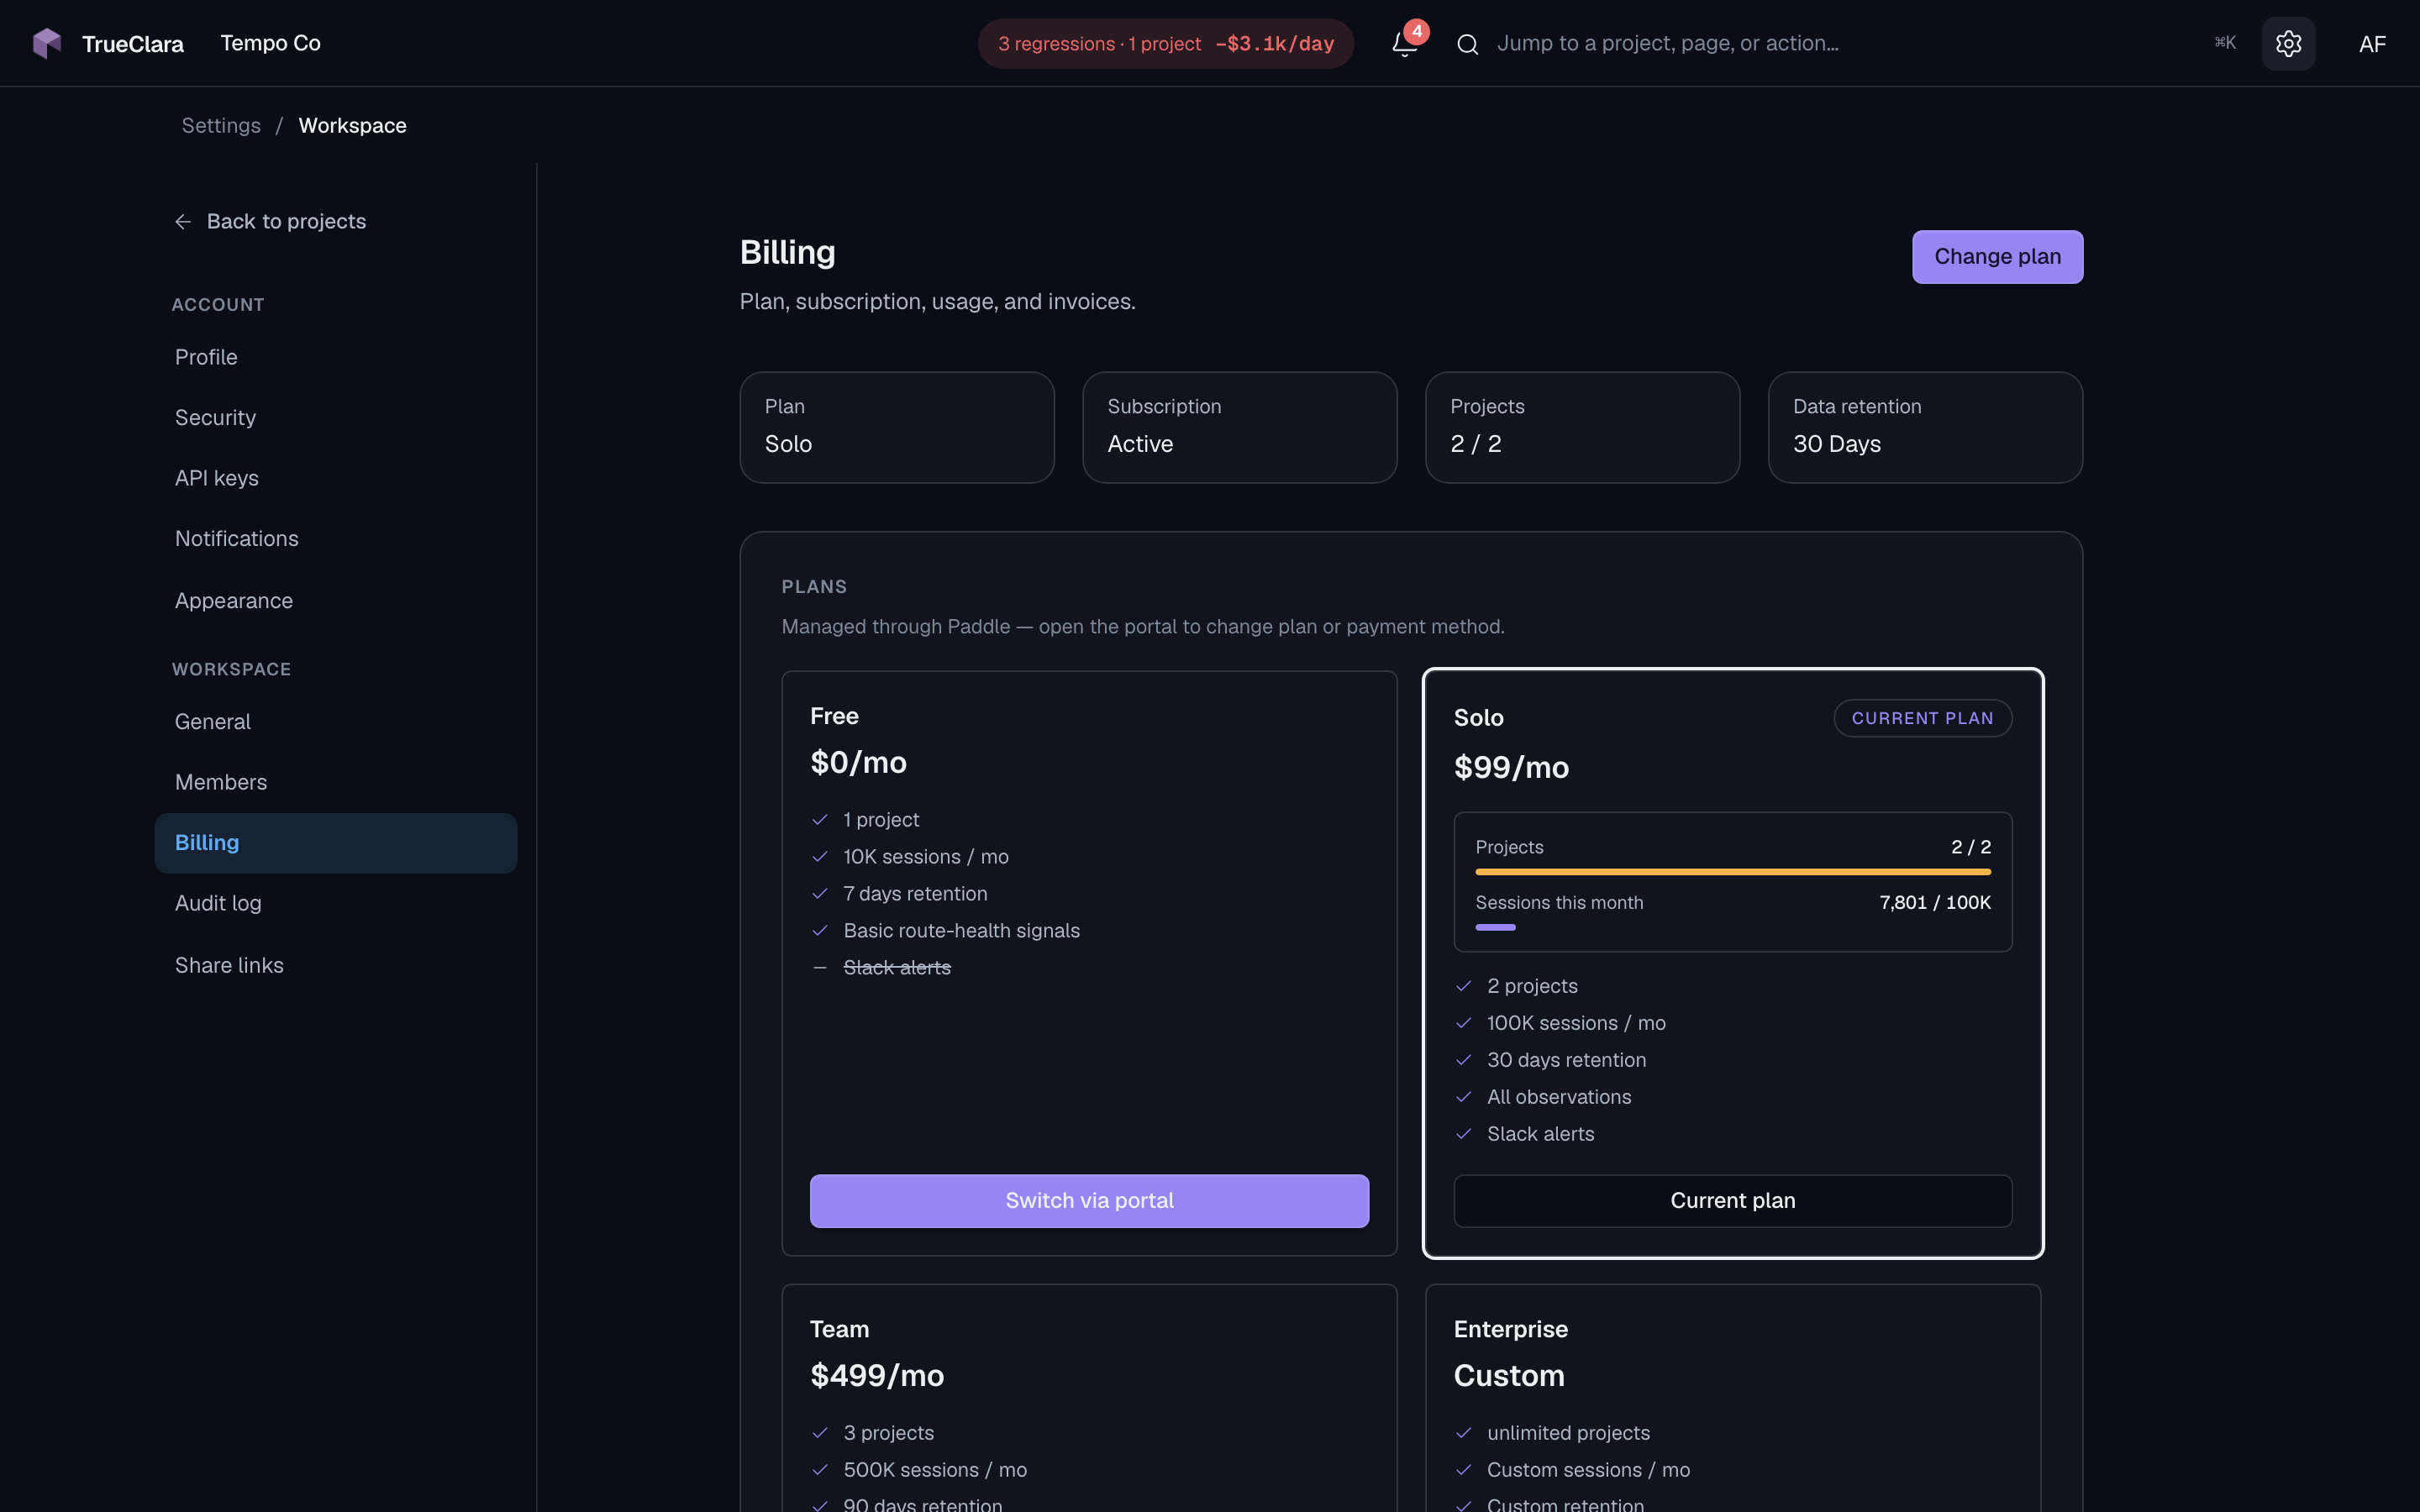Click the Change plan button
Viewport: 2420px width, 1512px height.
[1997, 257]
